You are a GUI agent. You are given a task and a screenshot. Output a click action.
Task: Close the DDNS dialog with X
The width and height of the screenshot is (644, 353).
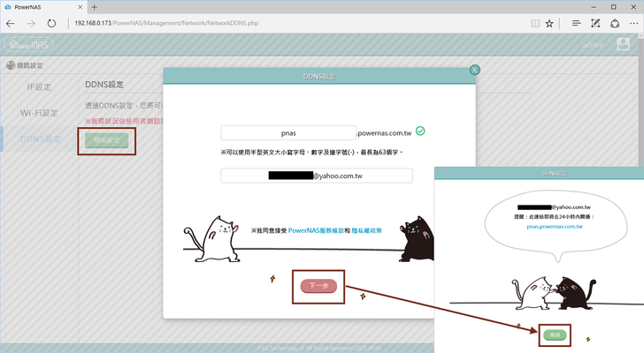pos(474,70)
